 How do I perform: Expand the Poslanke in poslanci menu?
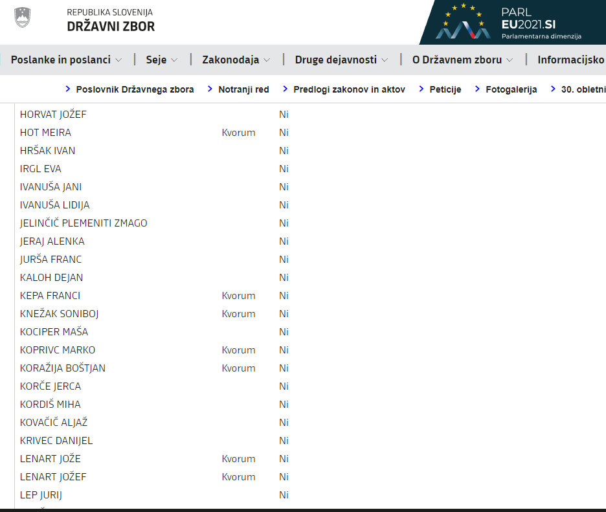coord(66,60)
